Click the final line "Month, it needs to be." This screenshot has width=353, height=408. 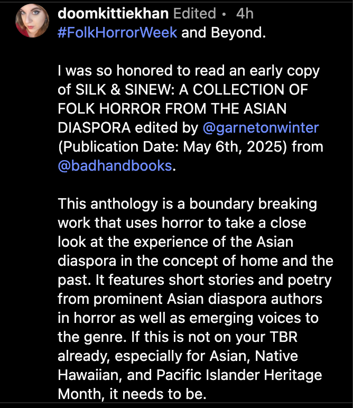131,394
